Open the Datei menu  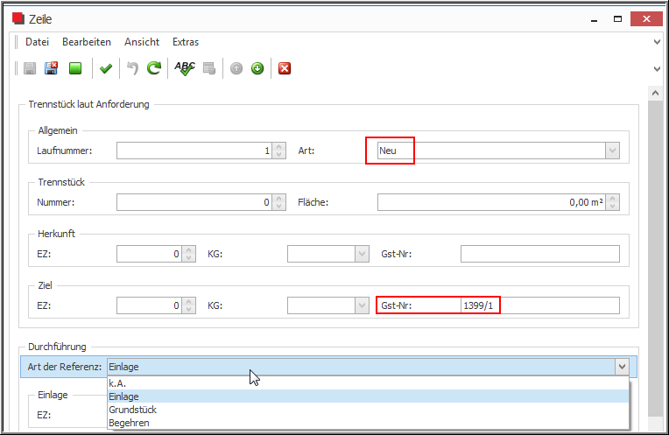(x=37, y=42)
